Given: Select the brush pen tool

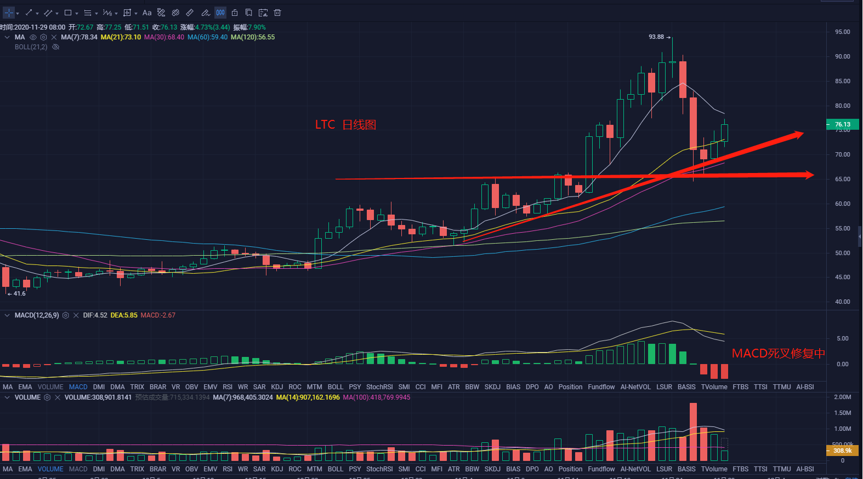Looking at the screenshot, I should [205, 13].
